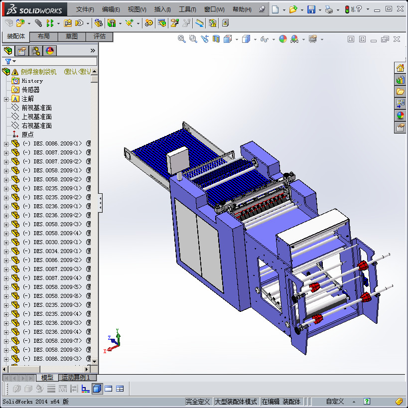Expand DES.0086.2009<1> component node
This screenshot has height=408, width=408.
(x=6, y=144)
